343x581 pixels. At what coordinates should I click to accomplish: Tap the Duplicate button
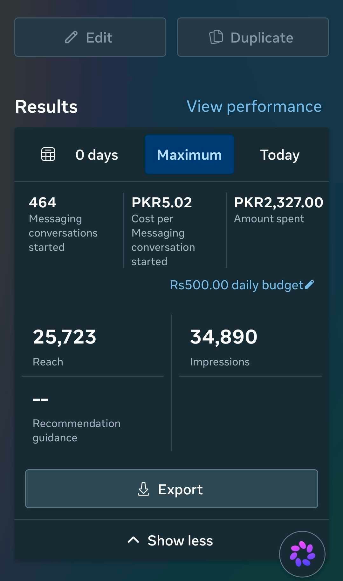coord(253,37)
